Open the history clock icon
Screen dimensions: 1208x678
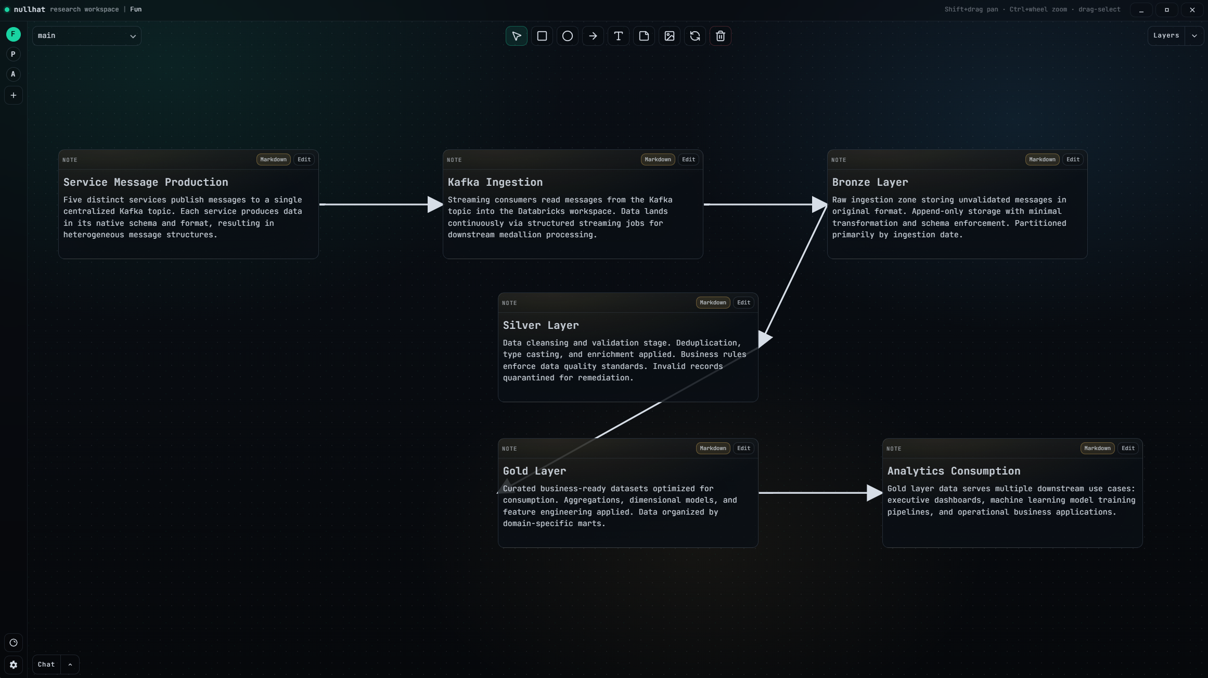coord(14,643)
